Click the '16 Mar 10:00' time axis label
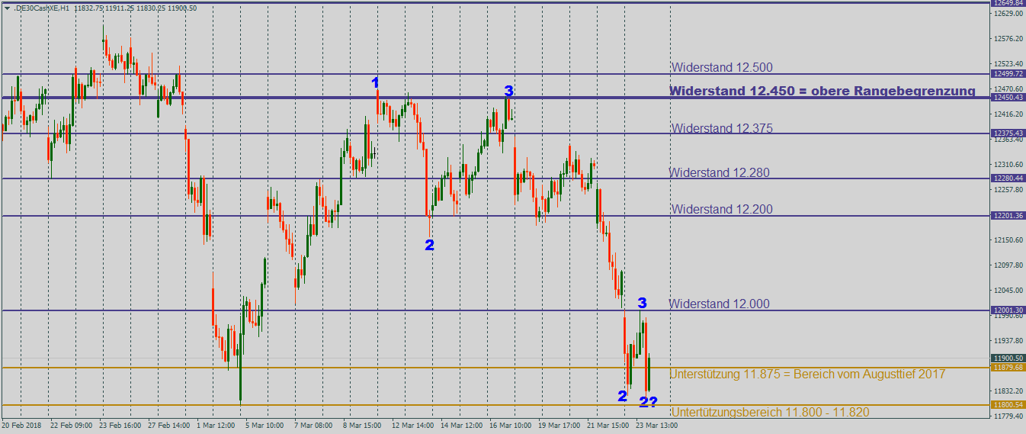 click(x=510, y=426)
